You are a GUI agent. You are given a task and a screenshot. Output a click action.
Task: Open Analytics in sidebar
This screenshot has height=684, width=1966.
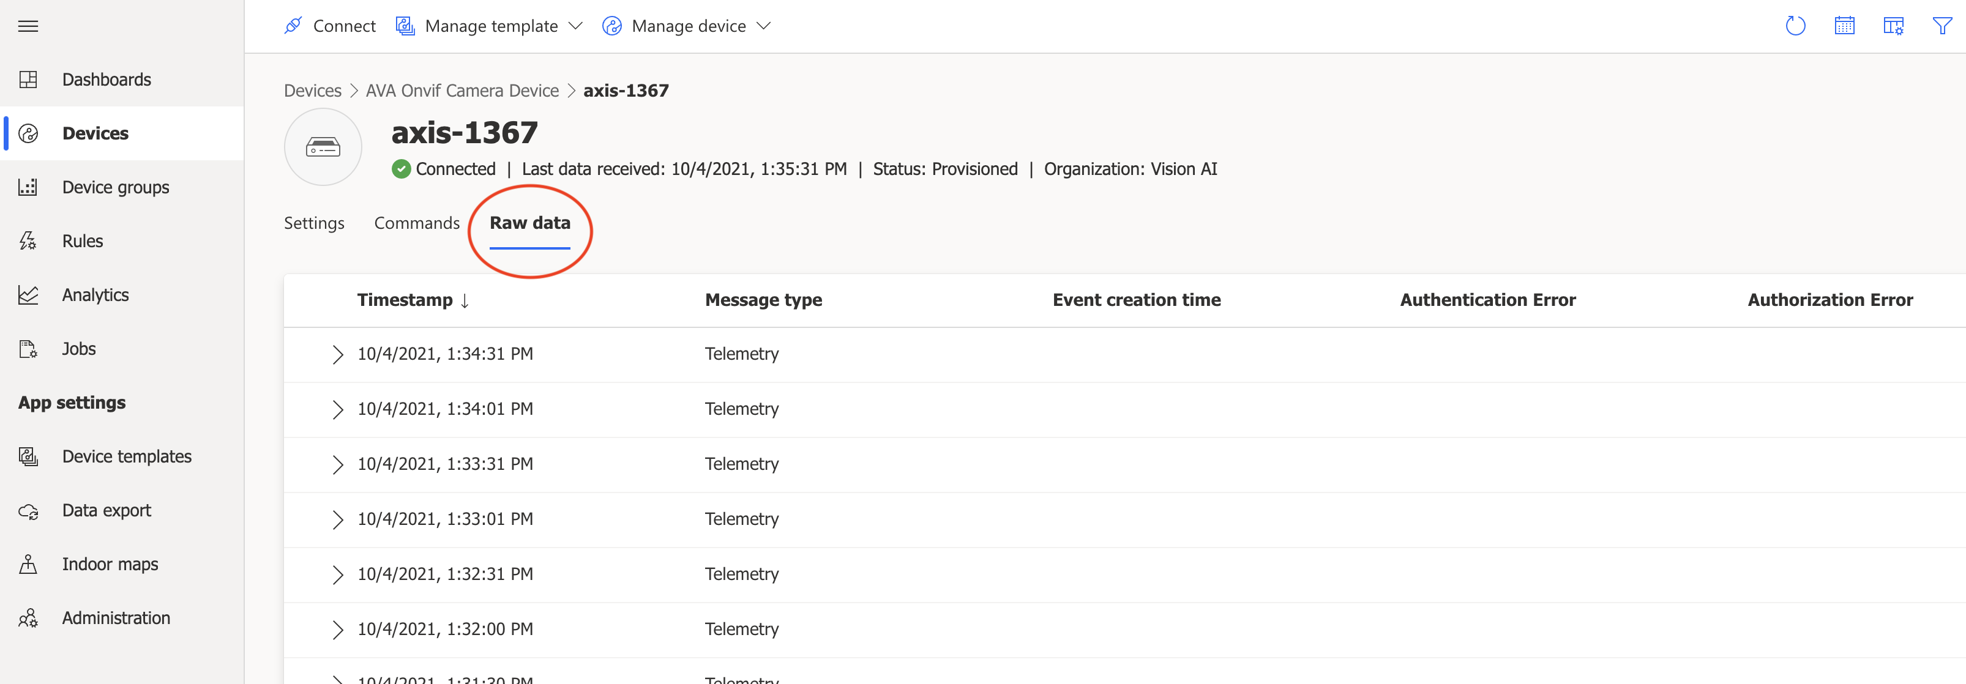95,295
